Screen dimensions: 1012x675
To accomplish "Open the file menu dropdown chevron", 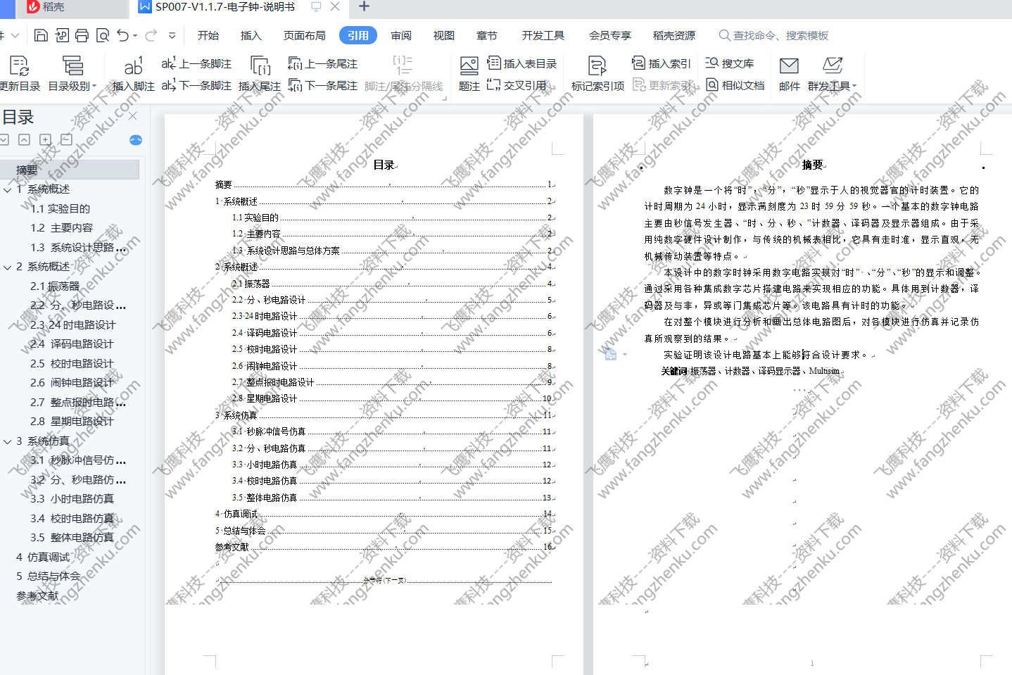I will (x=15, y=35).
